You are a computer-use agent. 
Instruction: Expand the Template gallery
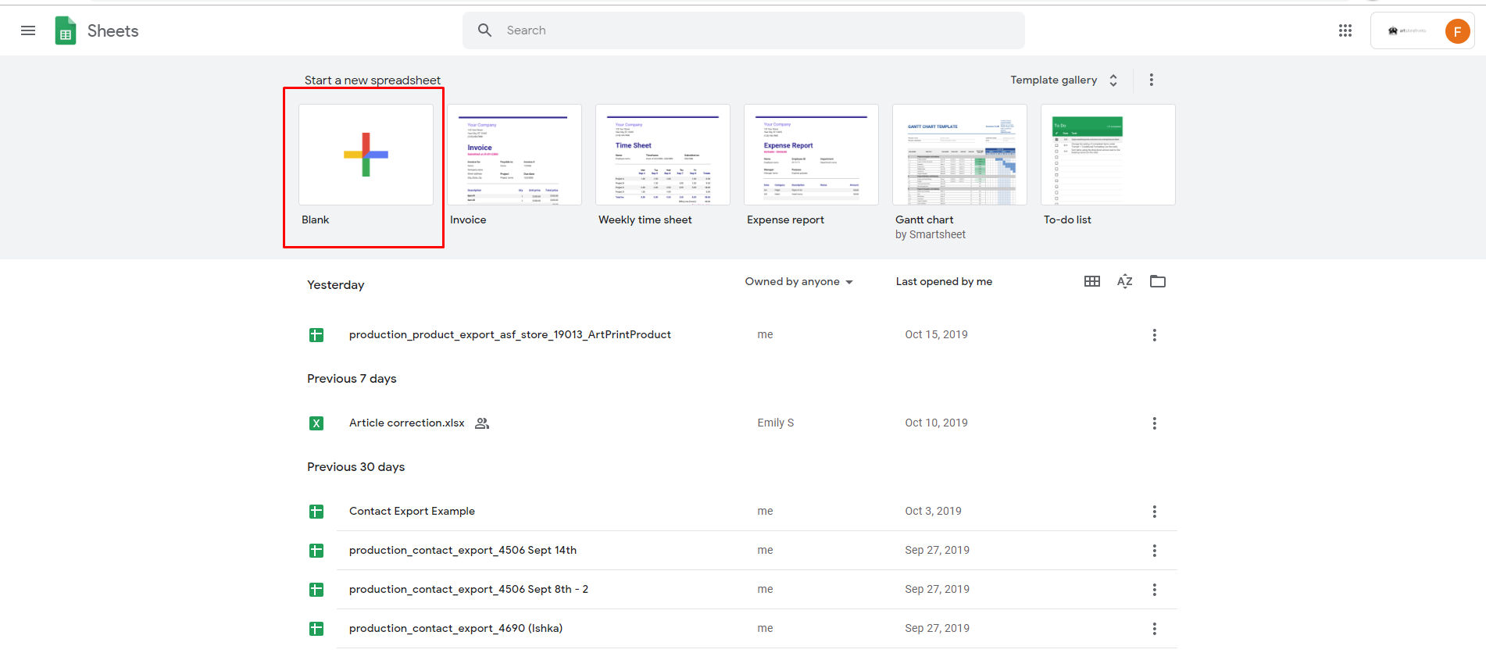coord(1063,80)
